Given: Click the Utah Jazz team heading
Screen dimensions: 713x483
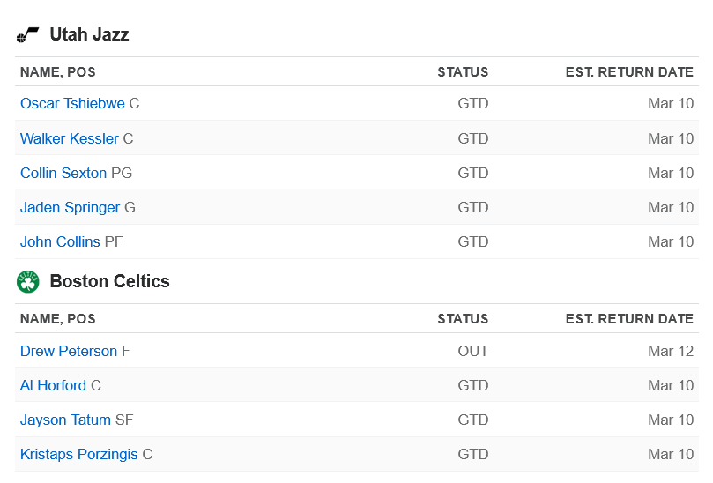Looking at the screenshot, I should 90,34.
